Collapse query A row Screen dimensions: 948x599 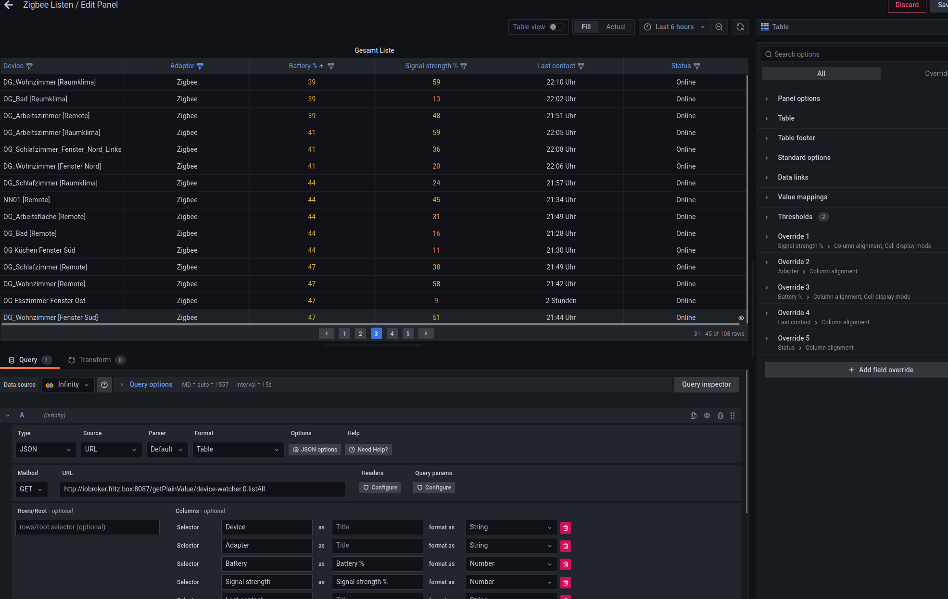pyautogui.click(x=8, y=416)
